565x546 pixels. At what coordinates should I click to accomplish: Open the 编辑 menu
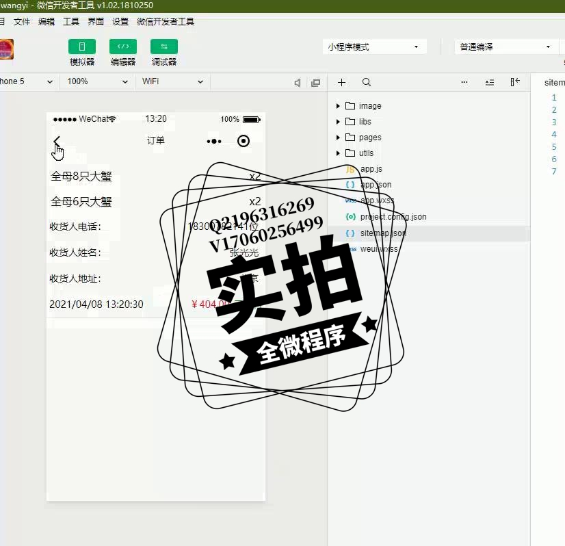point(47,22)
